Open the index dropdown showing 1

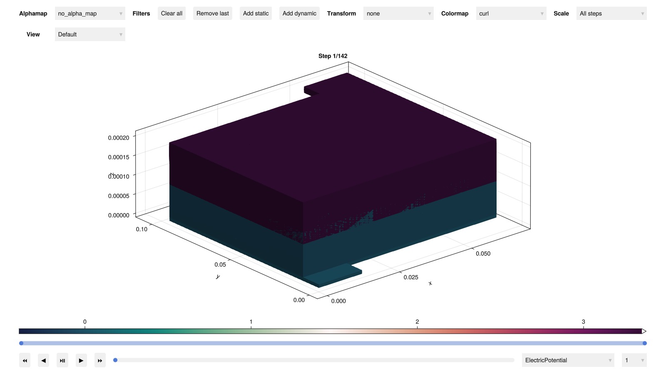pos(634,360)
